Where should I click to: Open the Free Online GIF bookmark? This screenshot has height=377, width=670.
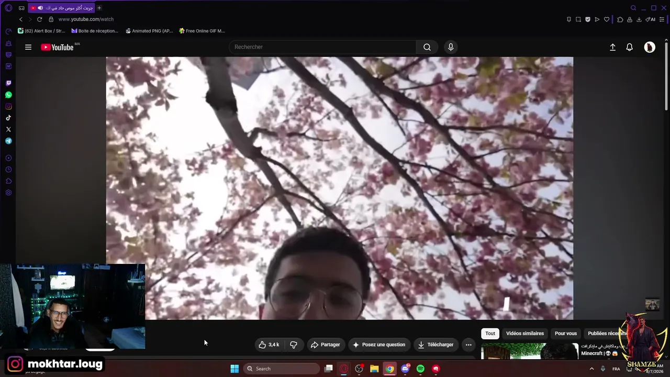(x=202, y=31)
